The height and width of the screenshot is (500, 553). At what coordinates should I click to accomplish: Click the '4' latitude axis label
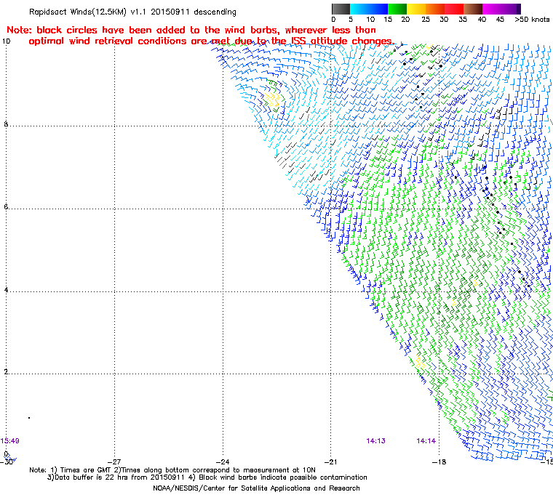point(6,290)
